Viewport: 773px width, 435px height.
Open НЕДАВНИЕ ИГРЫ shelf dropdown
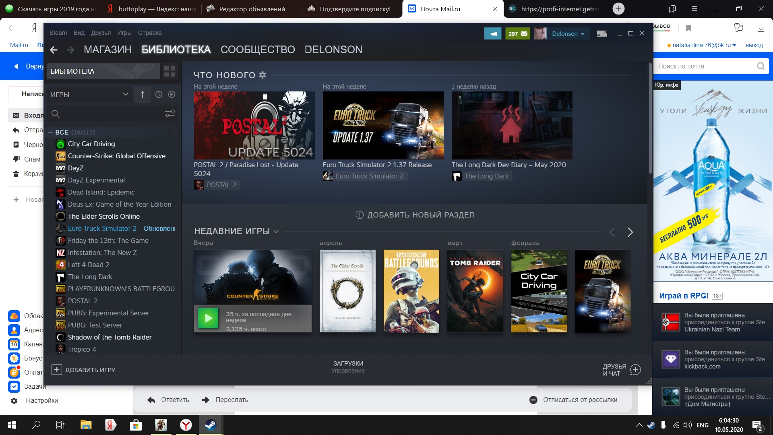tap(276, 231)
